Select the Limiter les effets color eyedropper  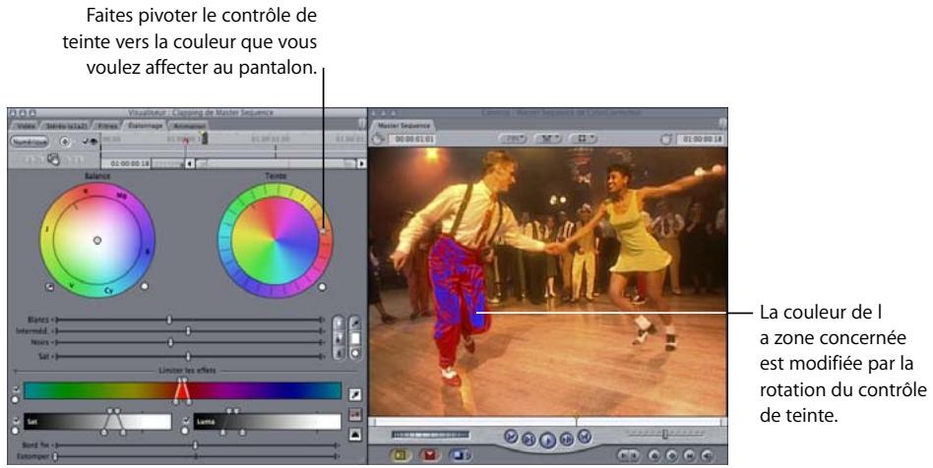[355, 394]
